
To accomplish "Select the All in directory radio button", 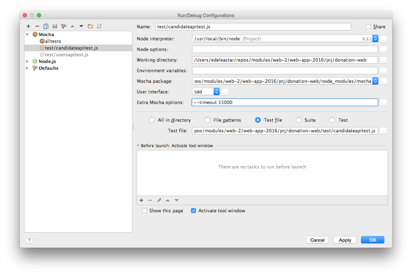I will click(152, 120).
